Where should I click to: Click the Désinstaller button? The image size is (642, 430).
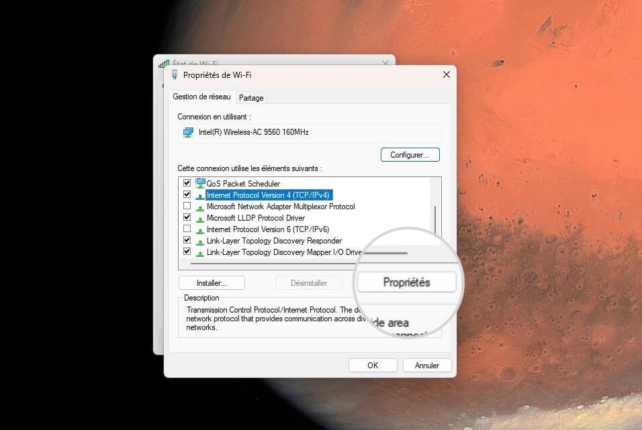click(309, 283)
